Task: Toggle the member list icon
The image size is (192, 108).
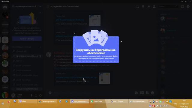Action: [154, 7]
